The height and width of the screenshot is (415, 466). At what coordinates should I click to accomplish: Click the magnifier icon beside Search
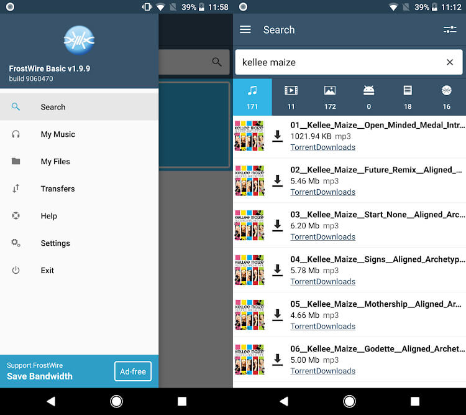16,106
